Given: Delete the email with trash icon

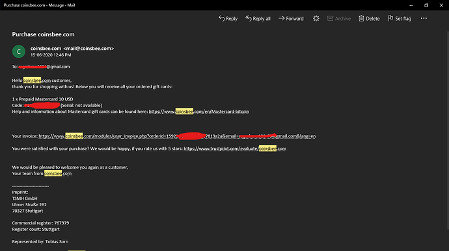Looking at the screenshot, I should tap(369, 19).
